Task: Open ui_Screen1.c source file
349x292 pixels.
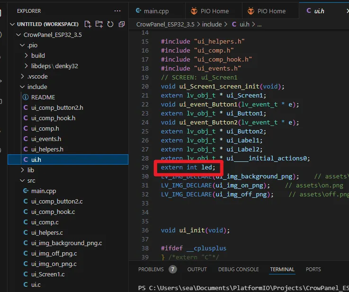Action: pyautogui.click(x=48, y=274)
